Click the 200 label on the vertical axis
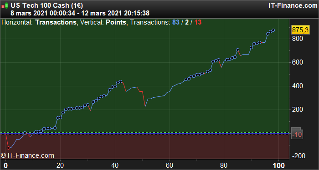Screen dimensions: 319x170 298,110
